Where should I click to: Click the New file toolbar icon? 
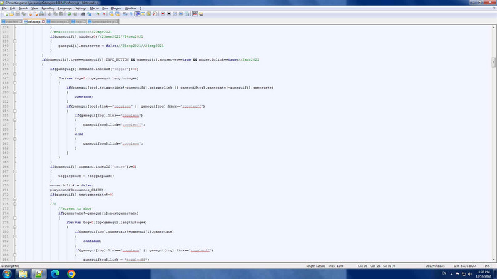[x=6, y=14]
